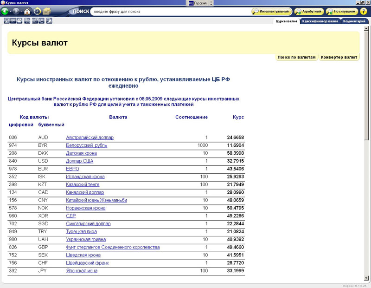Open the Доллар США currency link
The height and width of the screenshot is (288, 371).
point(79,161)
